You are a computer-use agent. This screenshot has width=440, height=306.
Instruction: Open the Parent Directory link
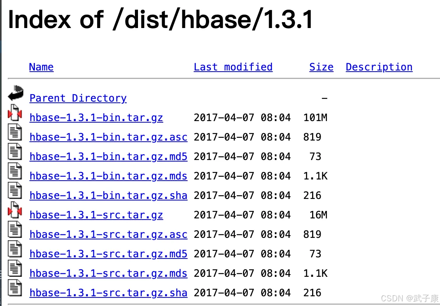pyautogui.click(x=78, y=98)
